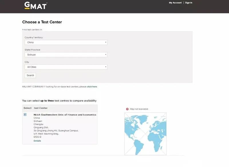Click the 'City:' field label
The image size is (229, 167).
27,62
